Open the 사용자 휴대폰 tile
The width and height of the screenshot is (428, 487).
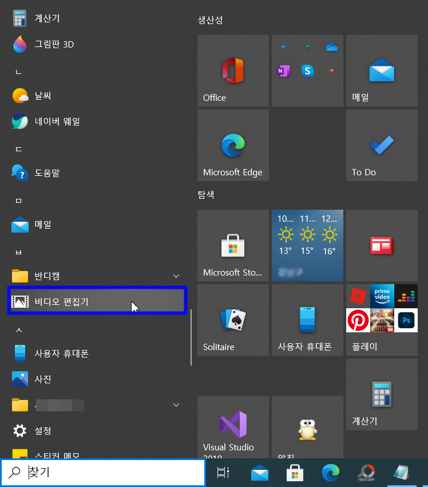click(307, 320)
